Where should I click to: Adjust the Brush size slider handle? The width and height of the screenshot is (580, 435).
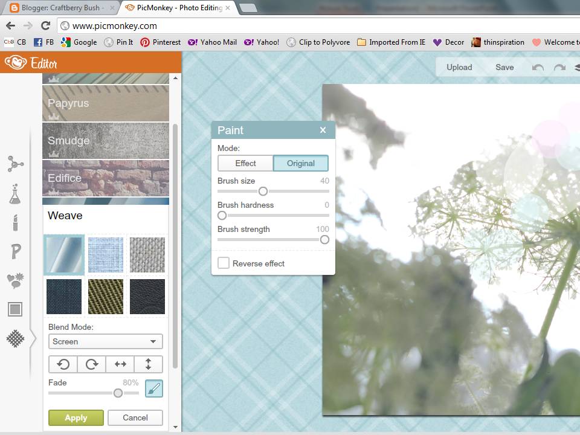click(x=263, y=192)
